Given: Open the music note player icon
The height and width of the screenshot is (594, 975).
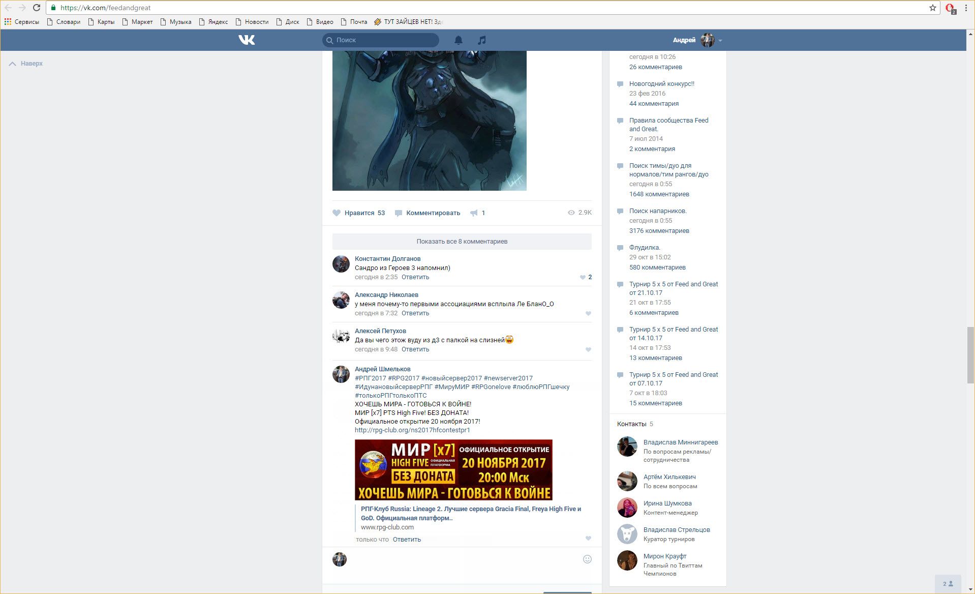Looking at the screenshot, I should (x=481, y=40).
